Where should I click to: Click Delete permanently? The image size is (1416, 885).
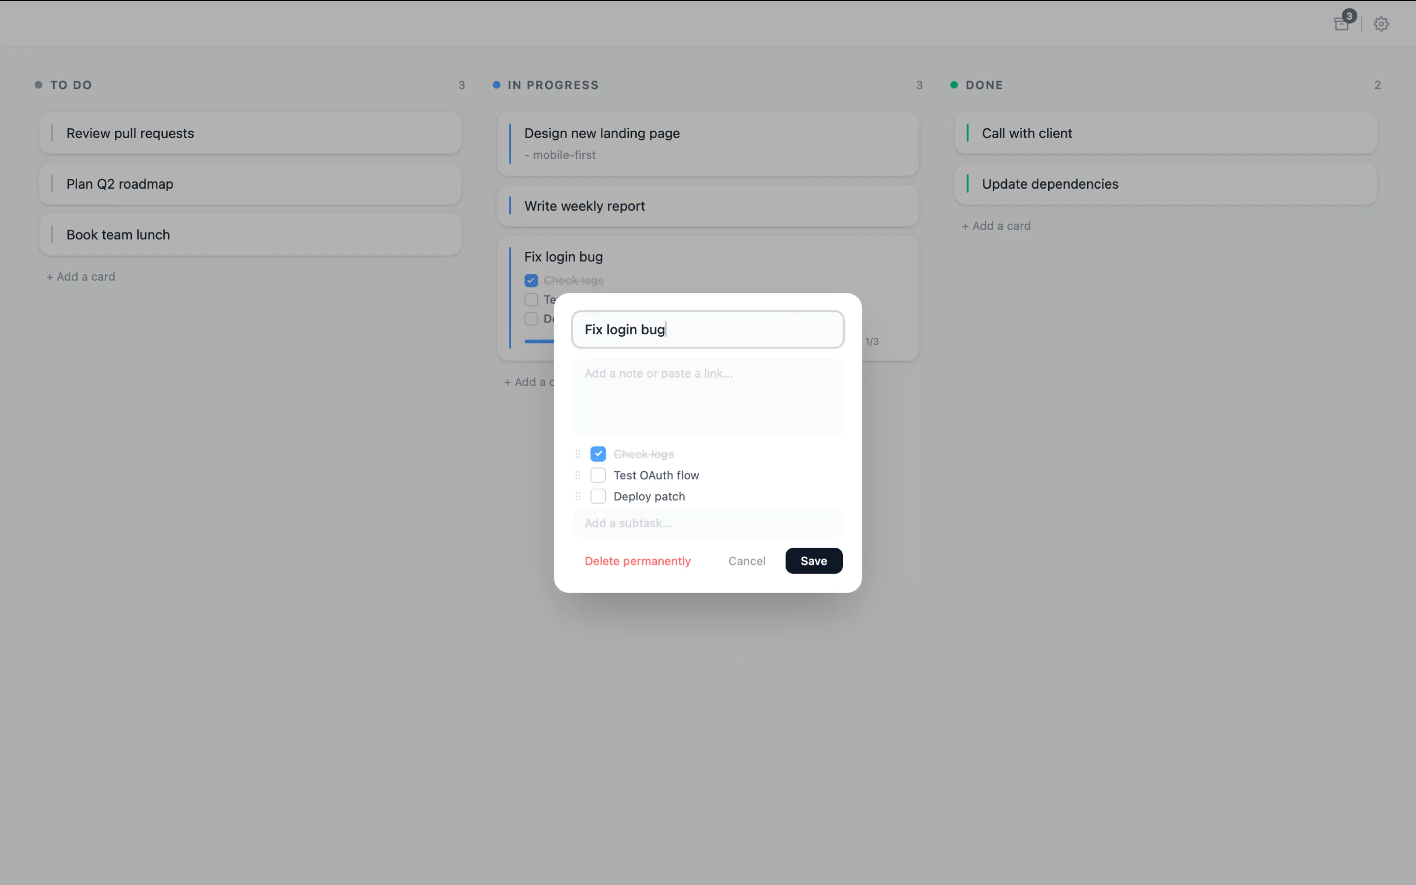coord(638,560)
